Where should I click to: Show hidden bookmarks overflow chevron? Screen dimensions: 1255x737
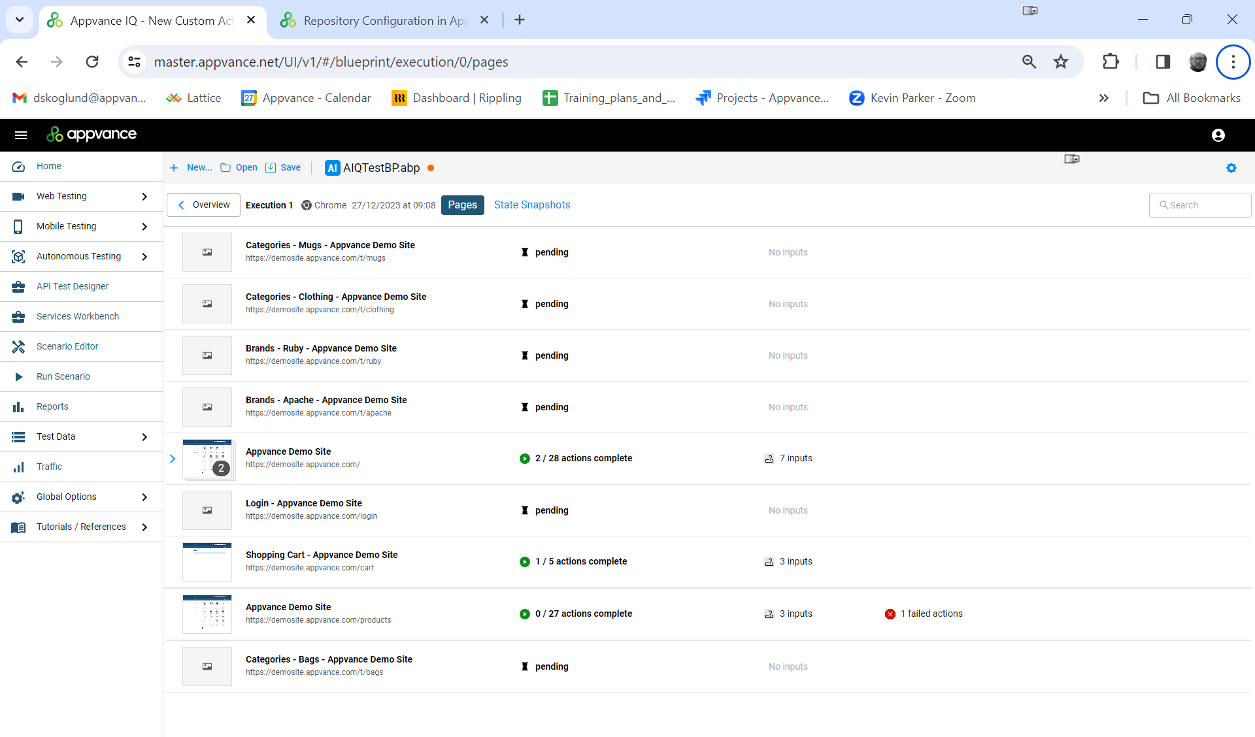coord(1103,98)
